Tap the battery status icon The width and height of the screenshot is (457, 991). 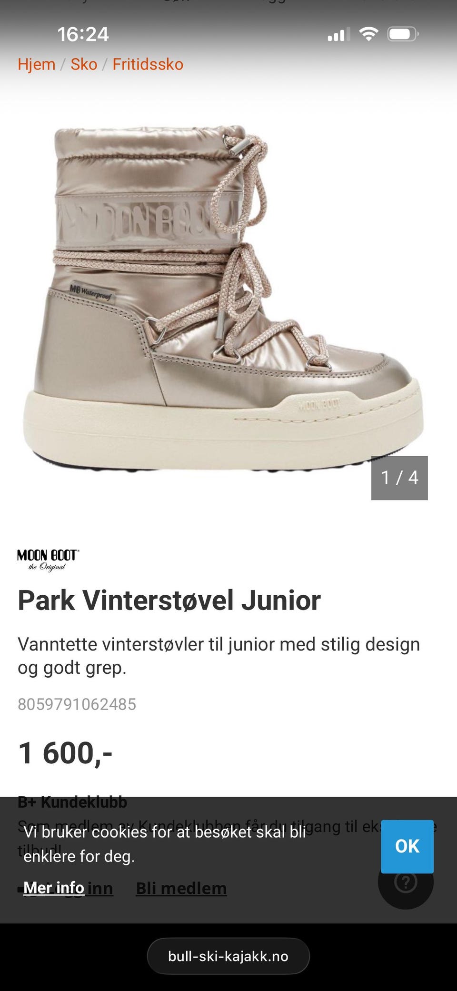click(x=403, y=34)
